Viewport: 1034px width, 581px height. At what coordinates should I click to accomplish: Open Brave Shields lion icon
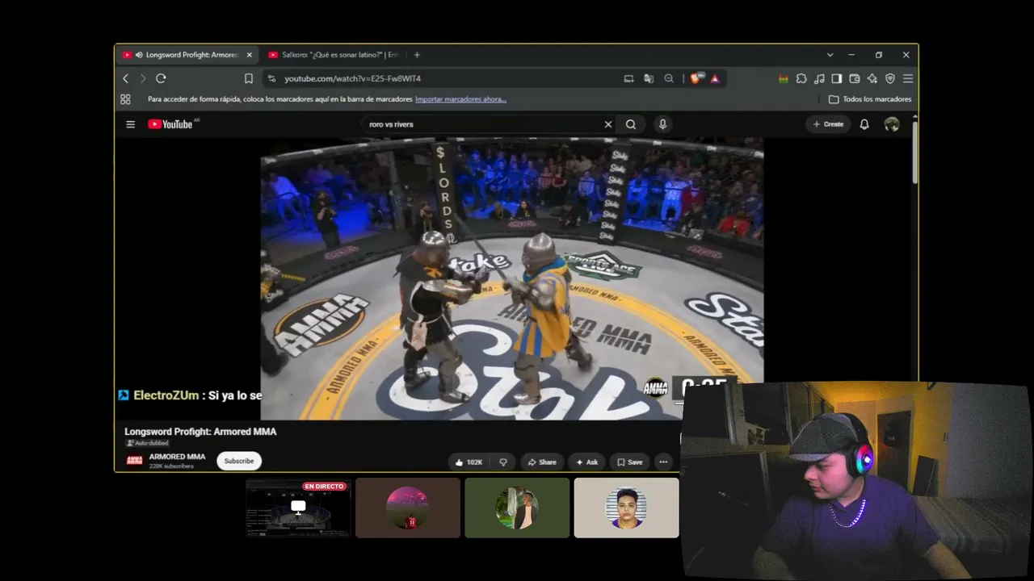click(696, 78)
